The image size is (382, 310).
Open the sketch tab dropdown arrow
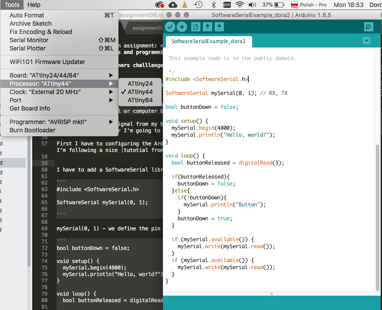pyautogui.click(x=366, y=40)
